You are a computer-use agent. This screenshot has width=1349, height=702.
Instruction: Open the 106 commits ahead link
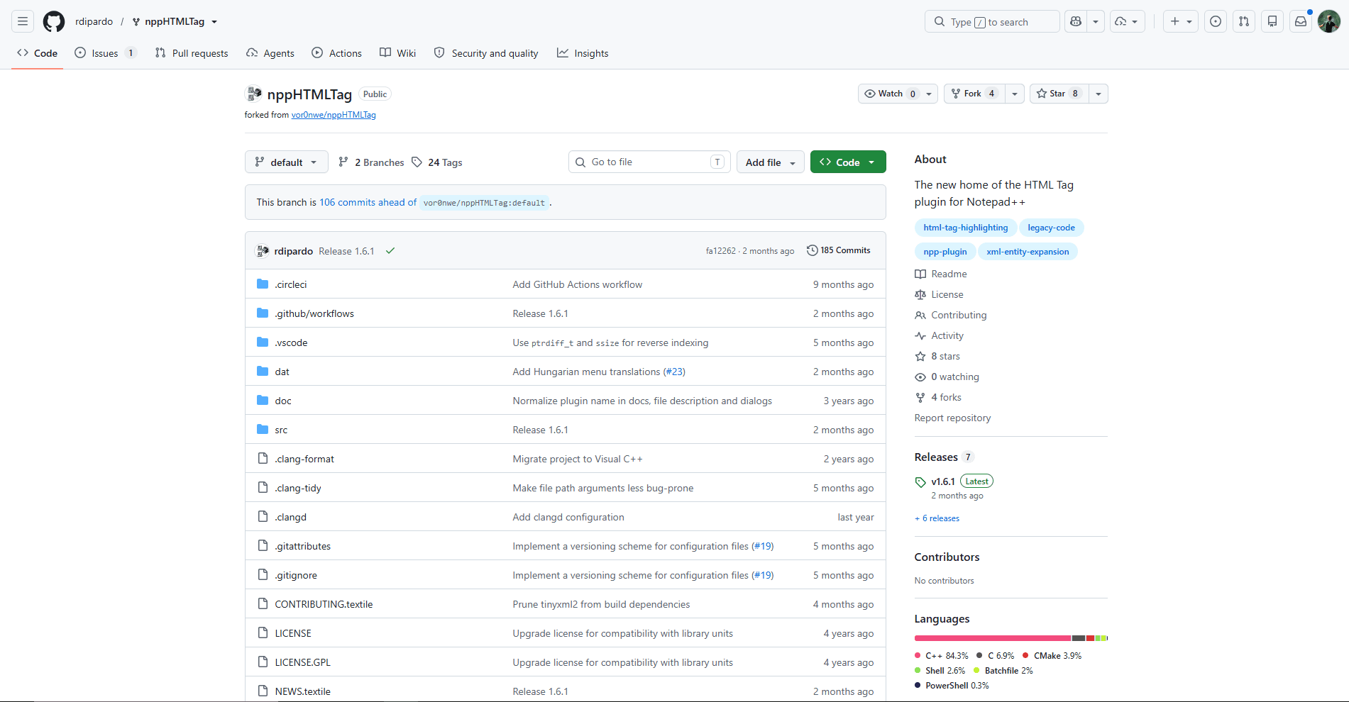(x=368, y=202)
